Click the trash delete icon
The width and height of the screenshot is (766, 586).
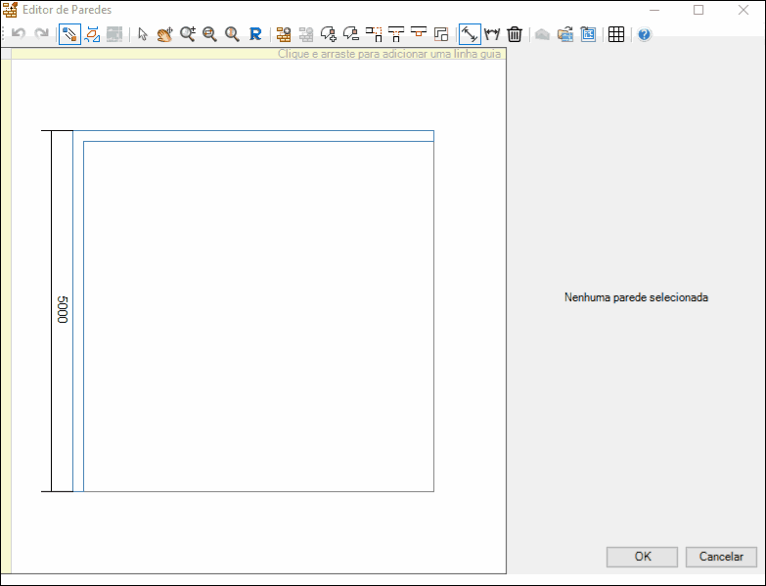click(x=515, y=34)
